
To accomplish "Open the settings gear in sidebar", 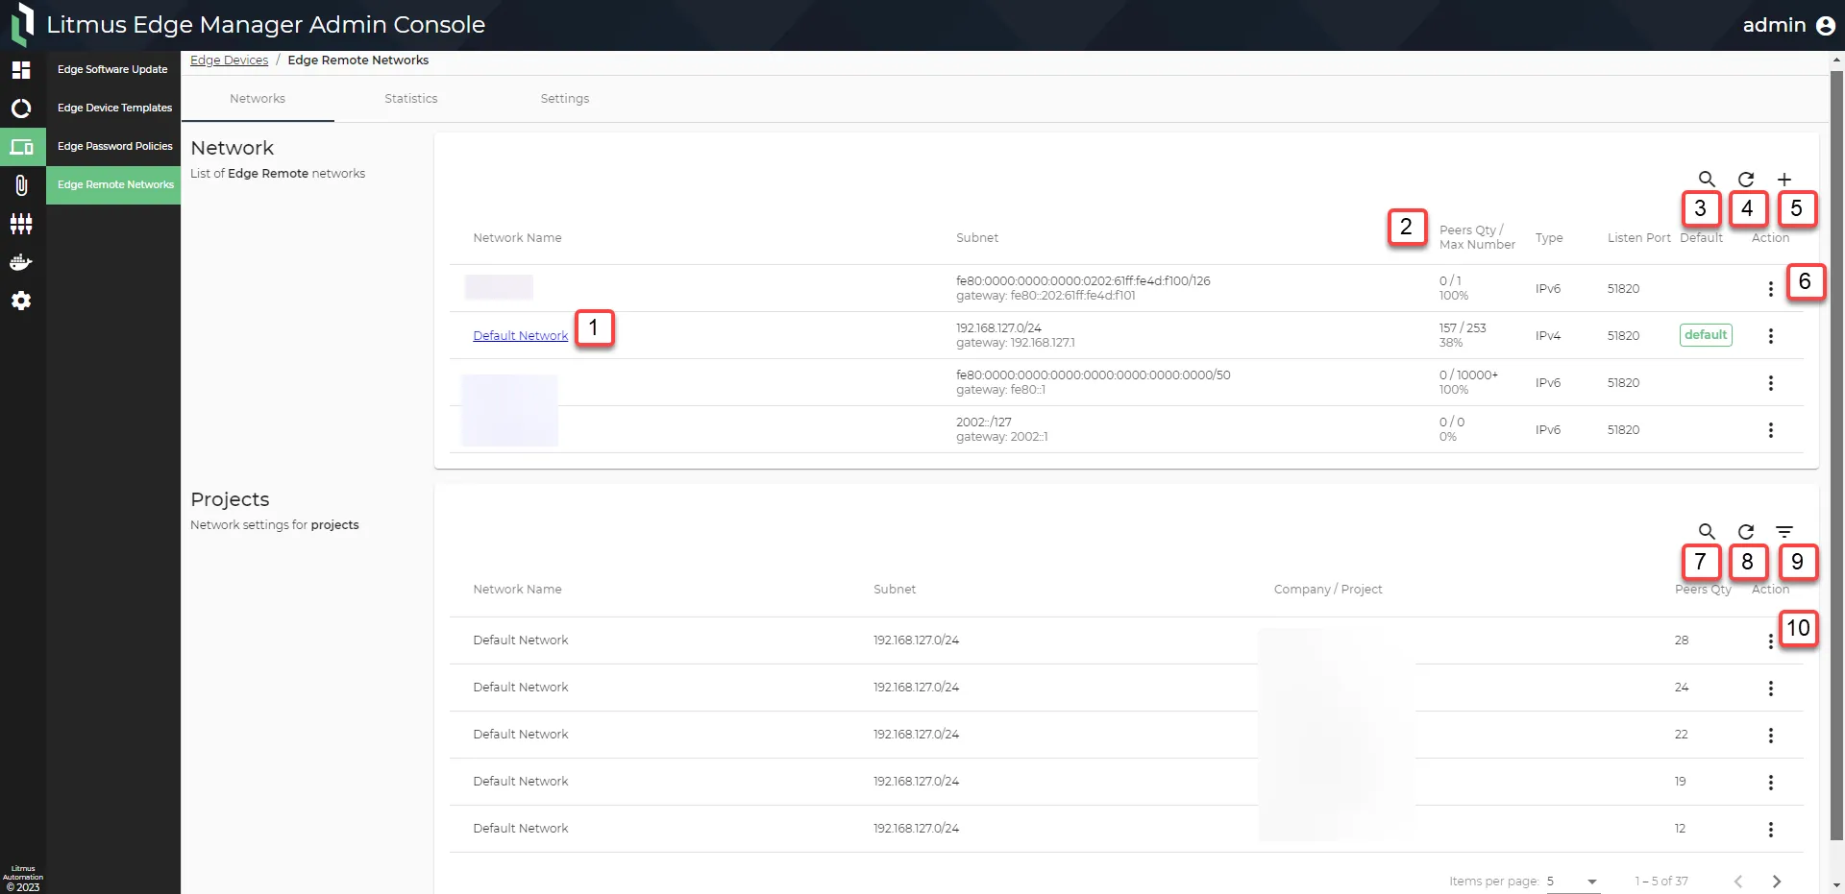I will [x=21, y=301].
